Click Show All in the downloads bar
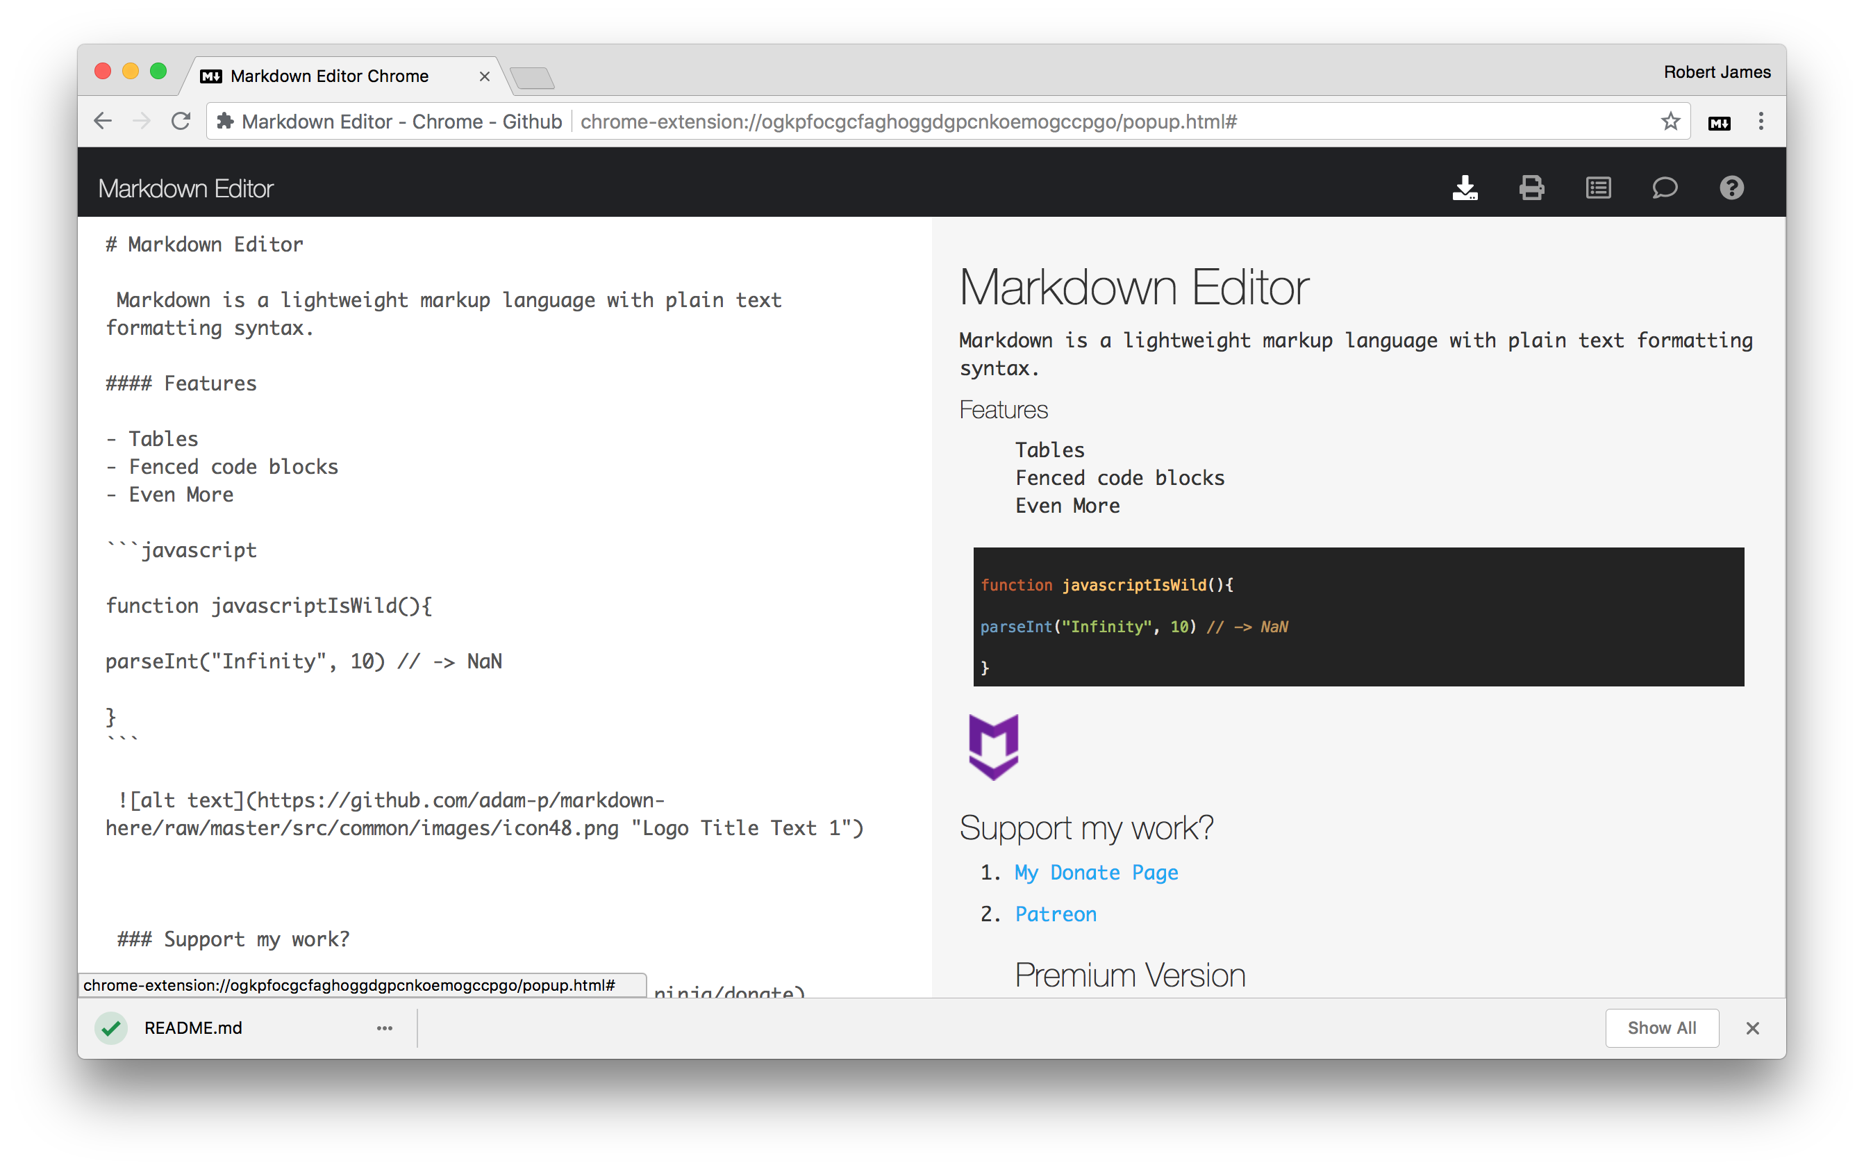This screenshot has width=1864, height=1170. pos(1661,1028)
